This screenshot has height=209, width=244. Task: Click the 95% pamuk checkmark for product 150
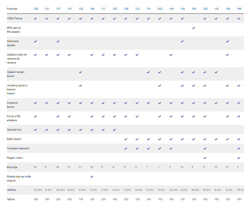click(x=194, y=28)
